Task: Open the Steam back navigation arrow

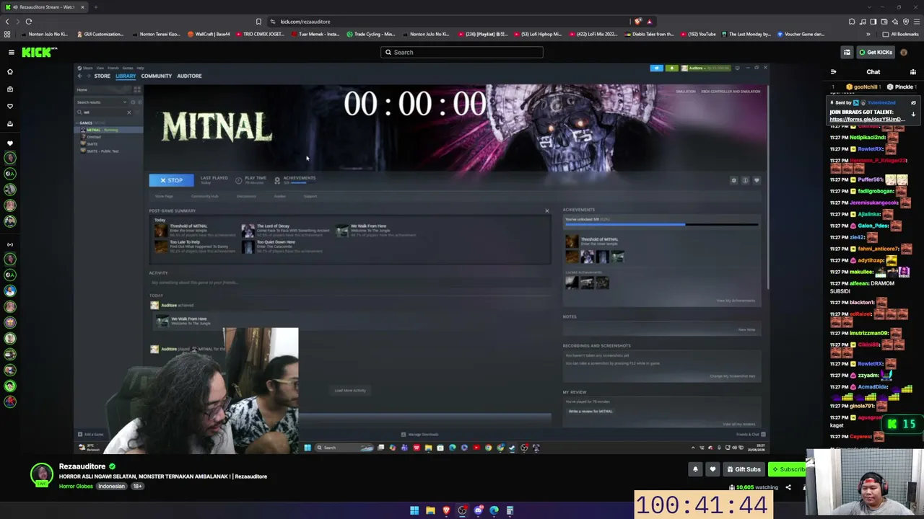Action: [x=80, y=76]
